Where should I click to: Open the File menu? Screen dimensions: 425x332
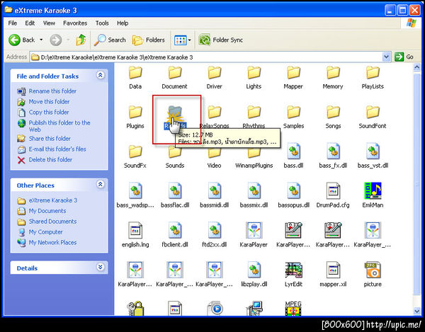pos(13,23)
